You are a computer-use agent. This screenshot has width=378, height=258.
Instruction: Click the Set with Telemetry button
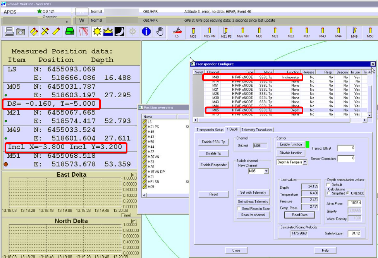click(x=253, y=193)
